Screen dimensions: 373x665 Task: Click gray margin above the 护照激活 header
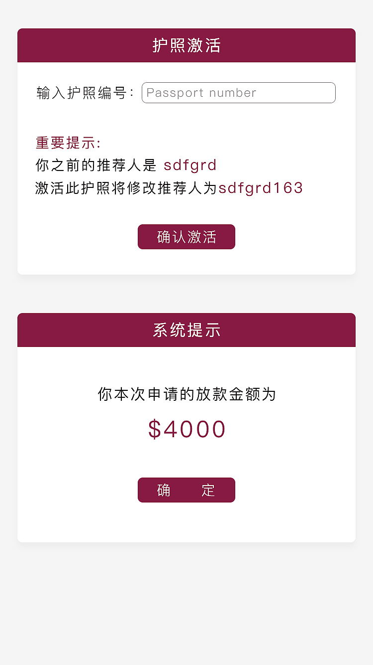(186, 14)
